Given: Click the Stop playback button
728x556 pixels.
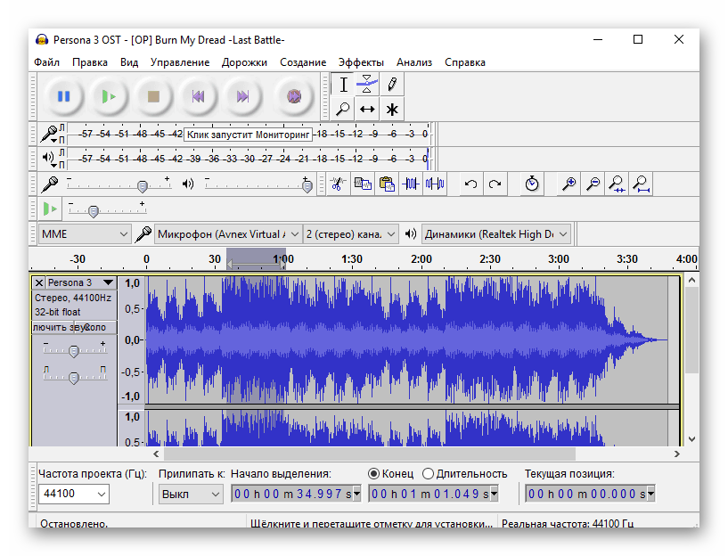Looking at the screenshot, I should (153, 96).
